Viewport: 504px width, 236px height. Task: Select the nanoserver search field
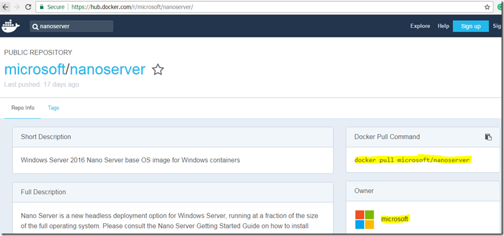tap(71, 26)
